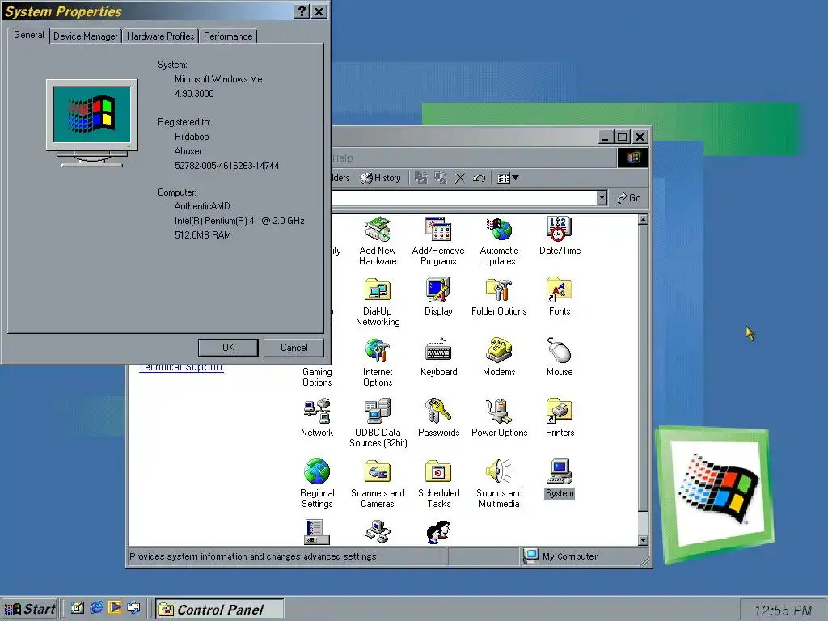Screen dimensions: 828x621
Task: Open the Date/Time applet
Action: [x=560, y=236]
